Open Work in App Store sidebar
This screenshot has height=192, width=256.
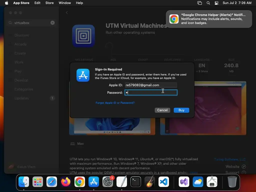[x=19, y=62]
